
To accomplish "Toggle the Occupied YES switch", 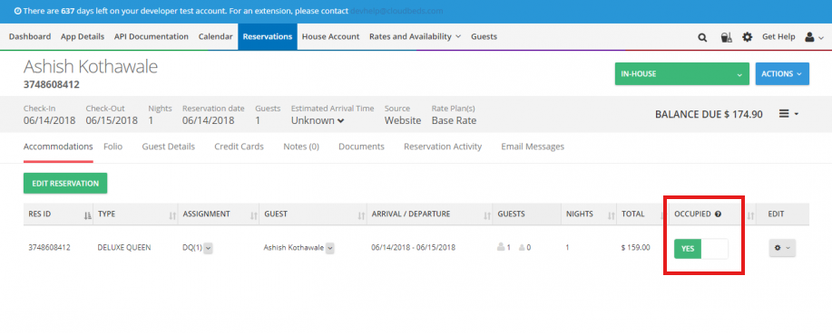I will 701,249.
